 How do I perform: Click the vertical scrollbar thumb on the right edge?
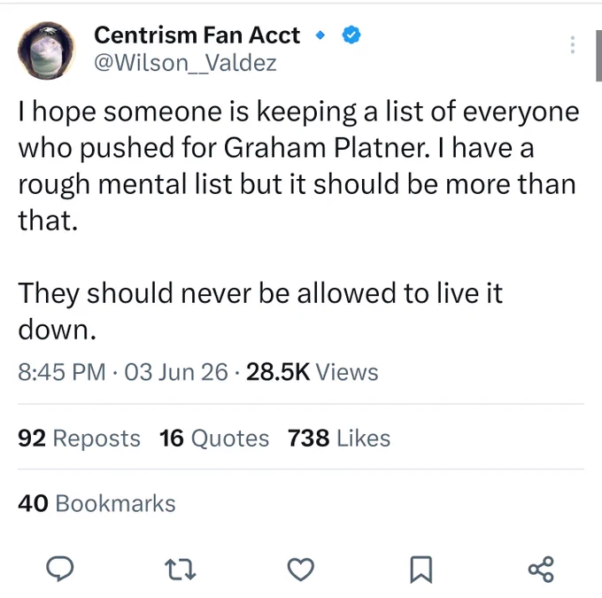tap(599, 56)
